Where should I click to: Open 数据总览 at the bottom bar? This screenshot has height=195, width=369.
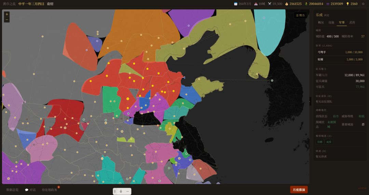(12, 190)
